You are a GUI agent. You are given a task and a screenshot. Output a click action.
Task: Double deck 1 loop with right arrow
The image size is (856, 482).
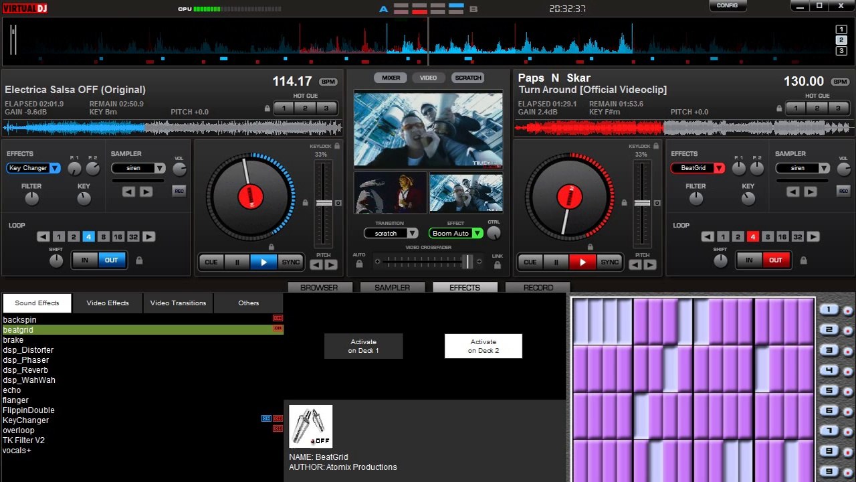click(148, 236)
